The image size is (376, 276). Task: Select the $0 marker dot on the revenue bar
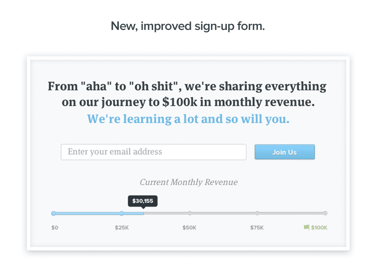[x=54, y=214]
